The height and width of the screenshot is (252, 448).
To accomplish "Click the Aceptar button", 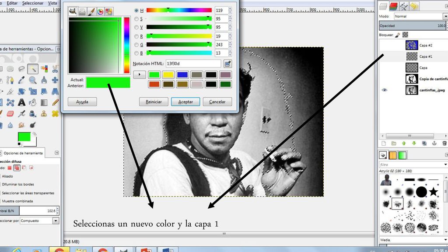I will 185,101.
